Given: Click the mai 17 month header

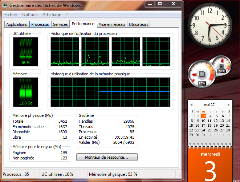Looking at the screenshot, I should 210,104.
